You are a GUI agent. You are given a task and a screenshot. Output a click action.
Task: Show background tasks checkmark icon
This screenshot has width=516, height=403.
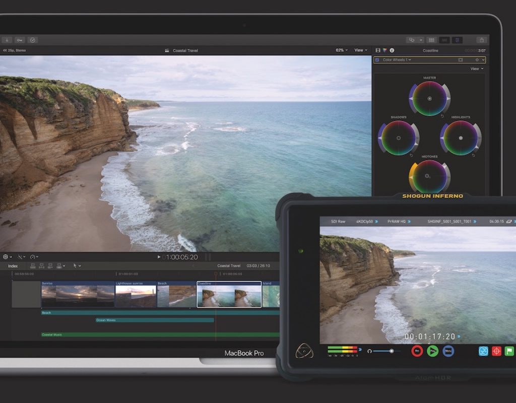coord(33,40)
